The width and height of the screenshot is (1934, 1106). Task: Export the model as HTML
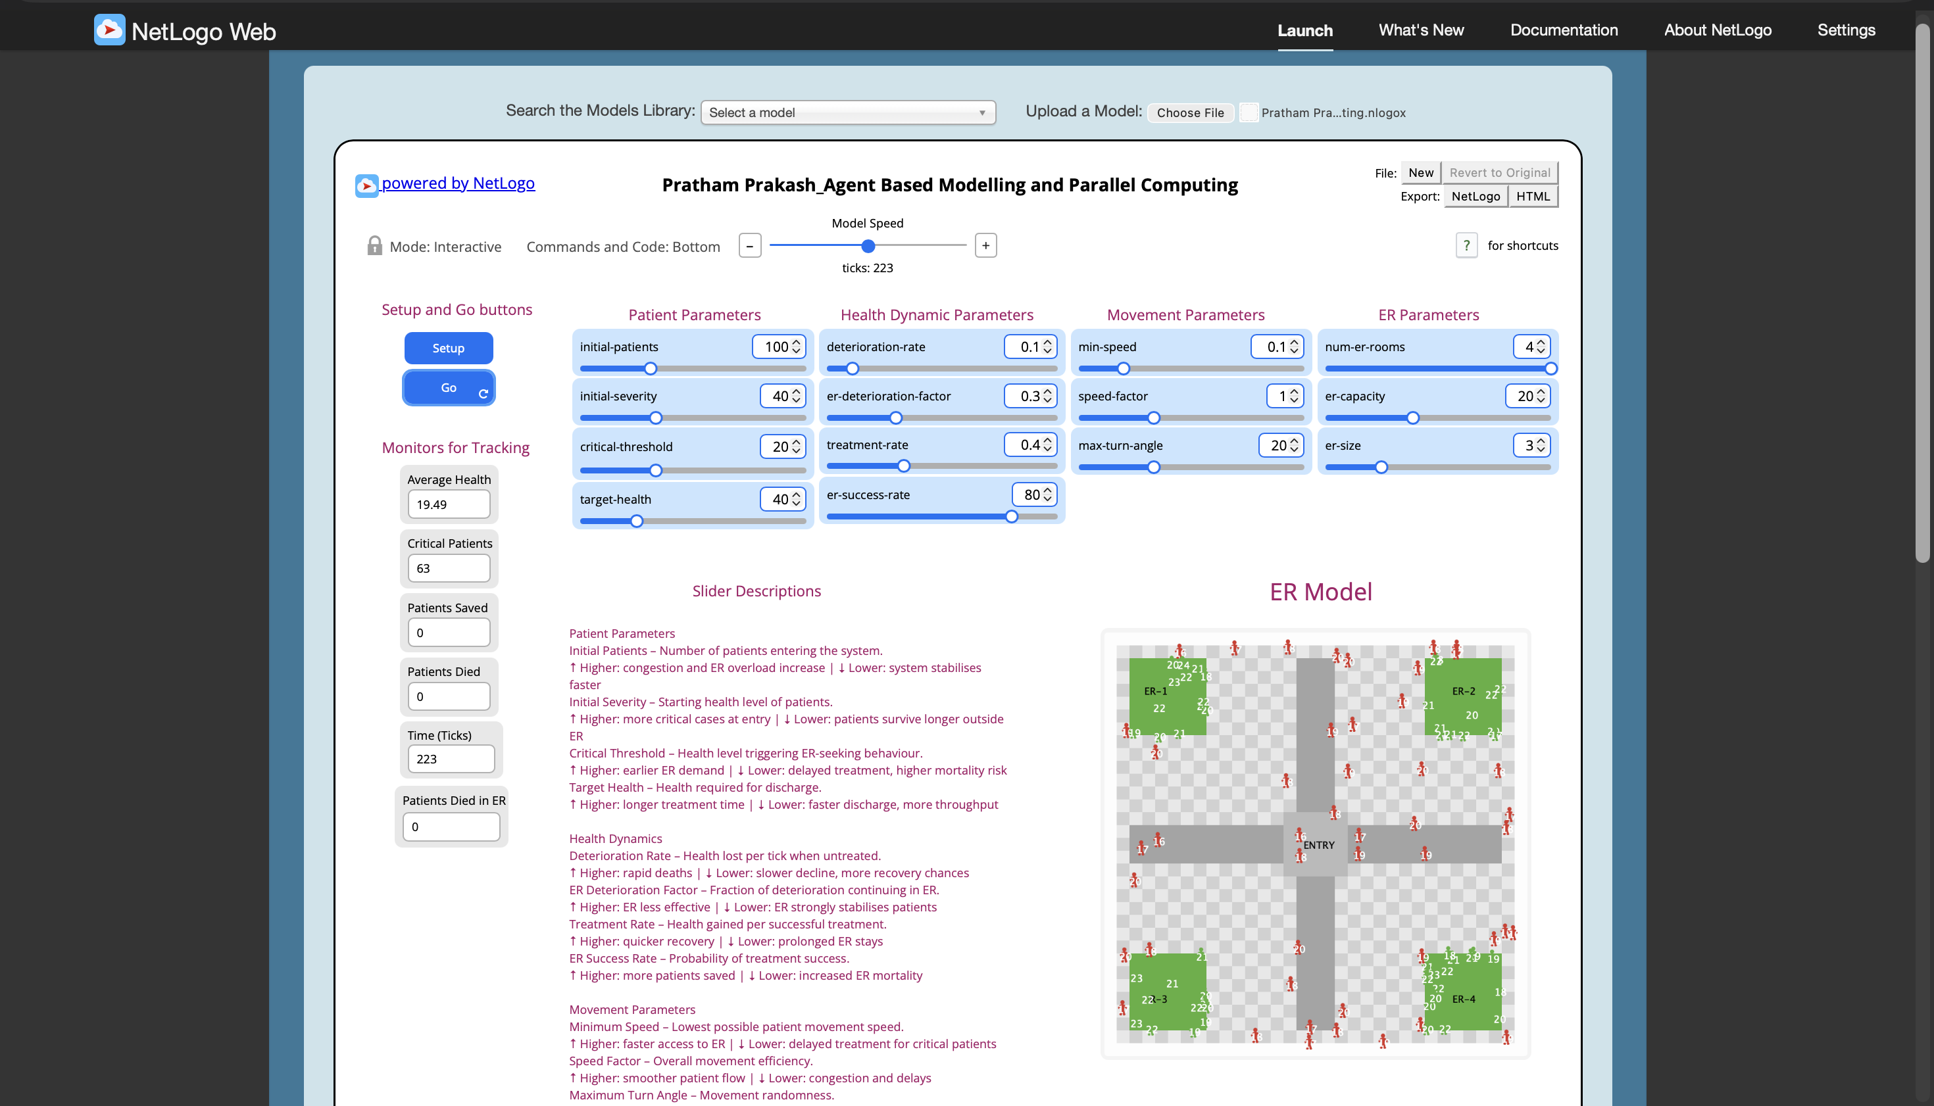(x=1533, y=195)
